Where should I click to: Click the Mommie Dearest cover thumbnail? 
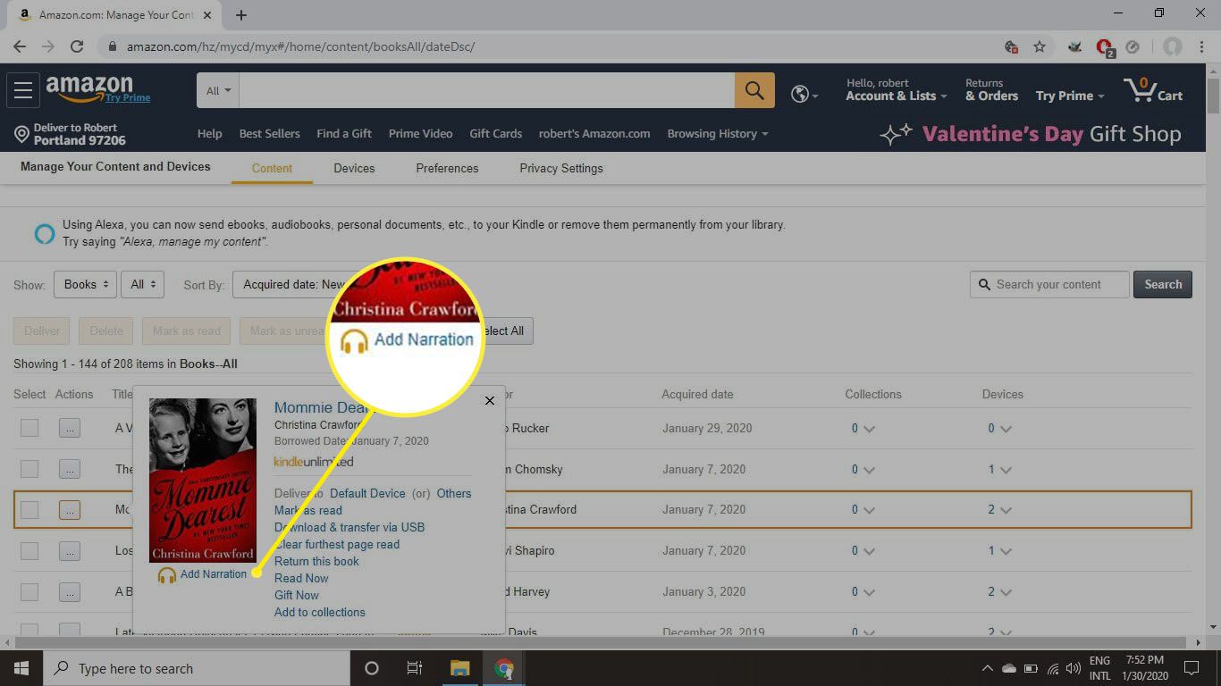point(203,481)
